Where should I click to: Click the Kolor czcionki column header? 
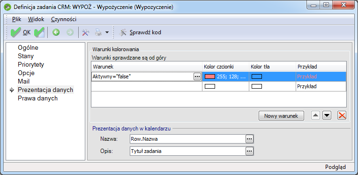pos(225,67)
